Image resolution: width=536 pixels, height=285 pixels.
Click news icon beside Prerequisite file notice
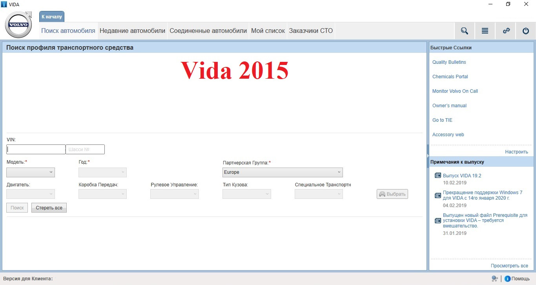point(438,221)
